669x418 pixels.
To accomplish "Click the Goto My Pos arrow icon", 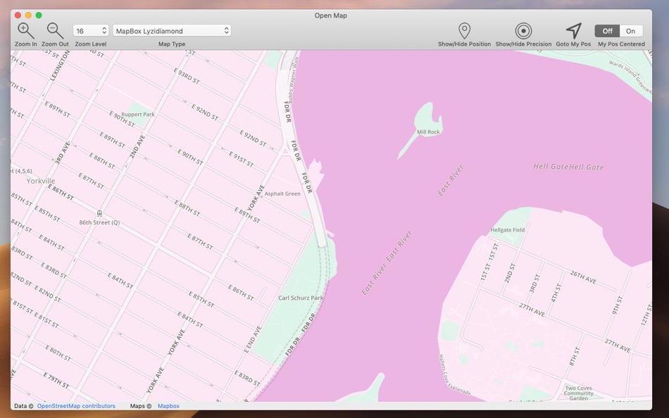I will point(573,31).
